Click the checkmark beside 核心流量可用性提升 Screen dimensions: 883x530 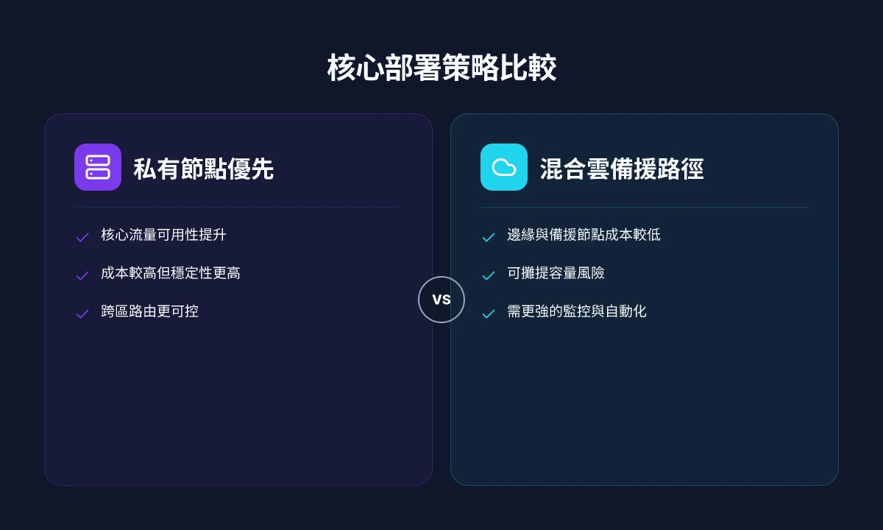point(82,237)
